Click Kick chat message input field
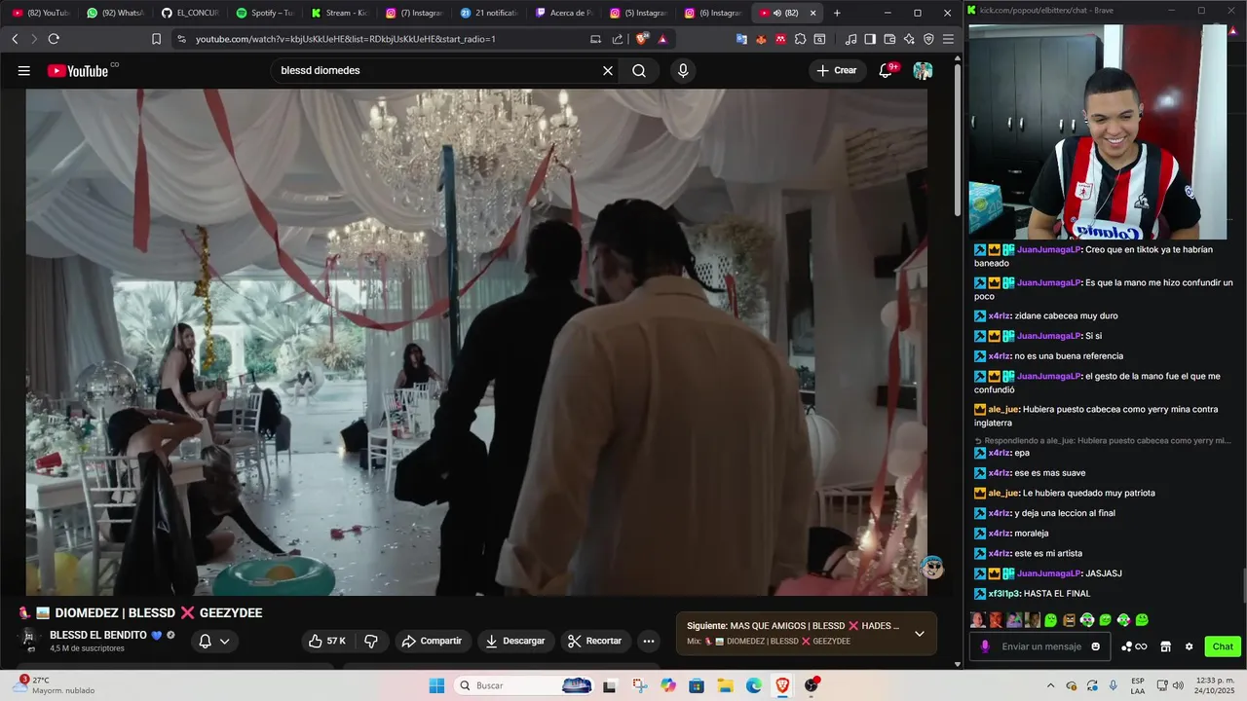The width and height of the screenshot is (1247, 701). [x=1039, y=646]
